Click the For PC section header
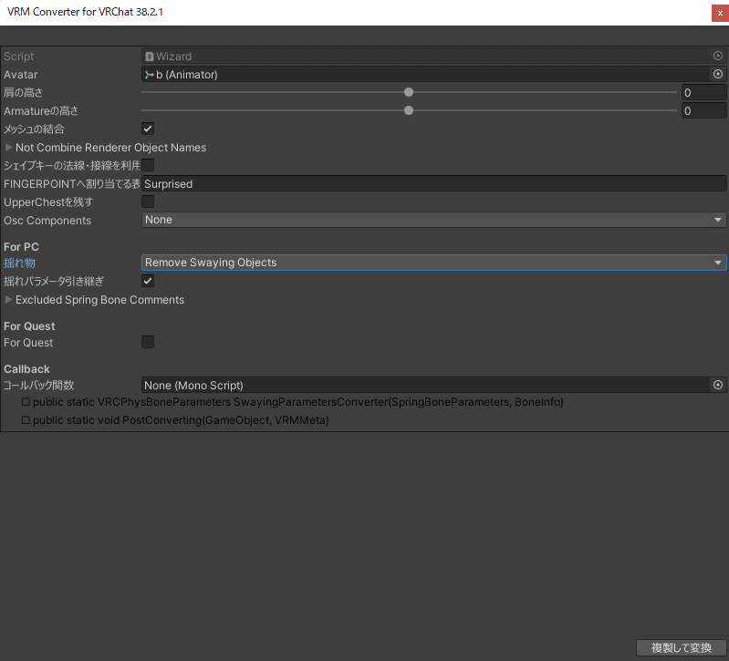This screenshot has height=661, width=729. (x=21, y=247)
